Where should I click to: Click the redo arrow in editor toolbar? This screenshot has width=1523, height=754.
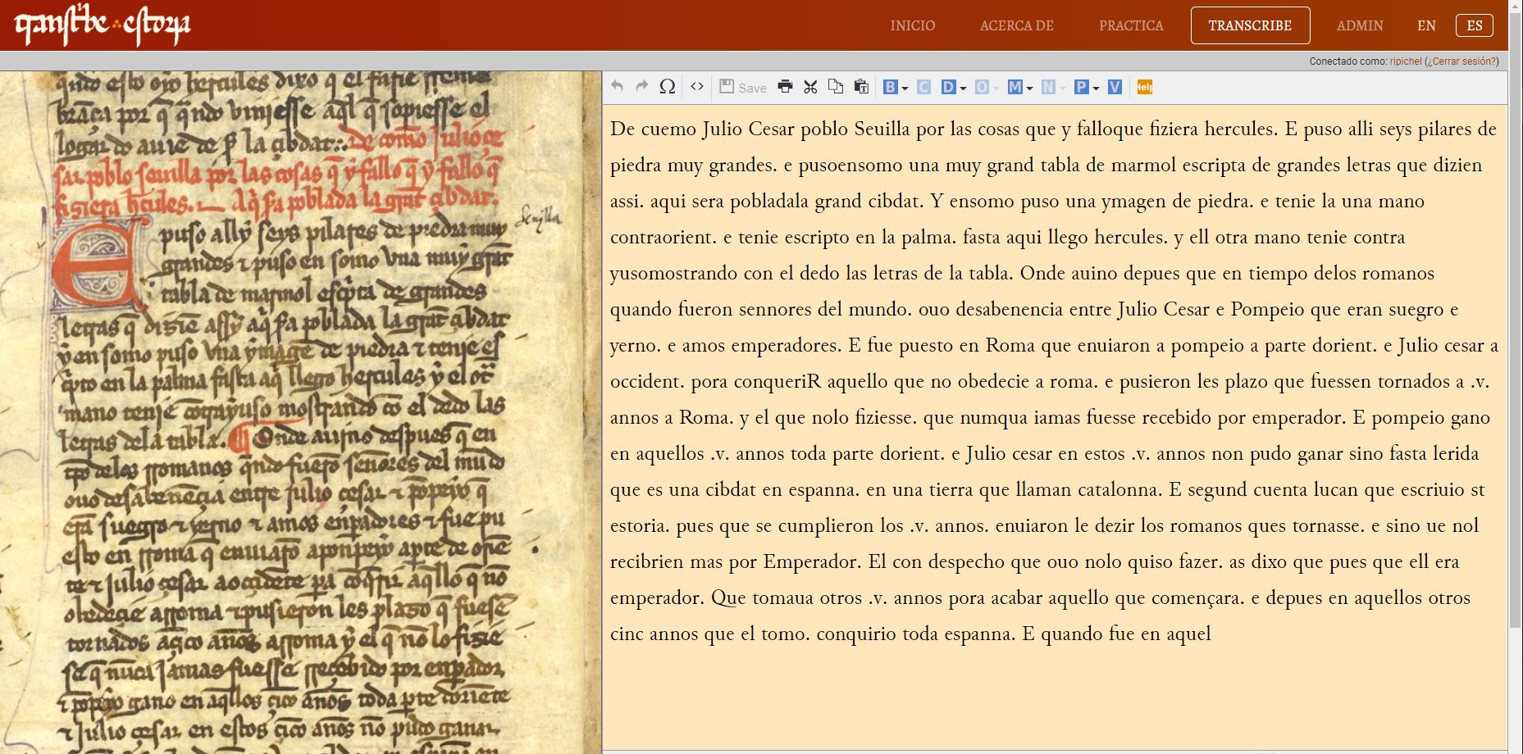pyautogui.click(x=642, y=87)
